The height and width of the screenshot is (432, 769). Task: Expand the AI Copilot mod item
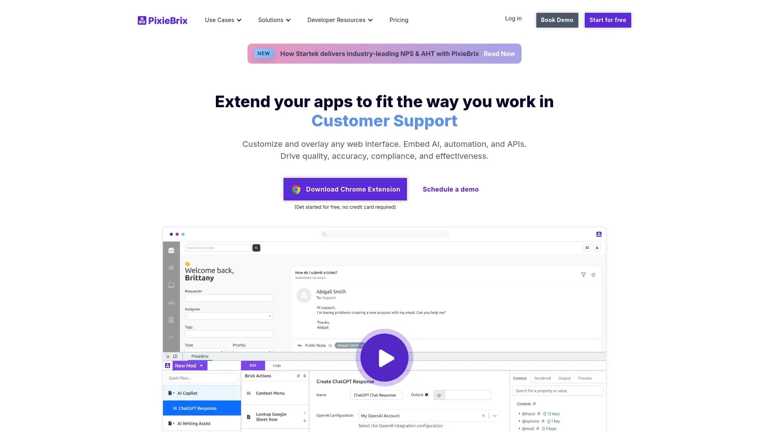click(x=202, y=393)
